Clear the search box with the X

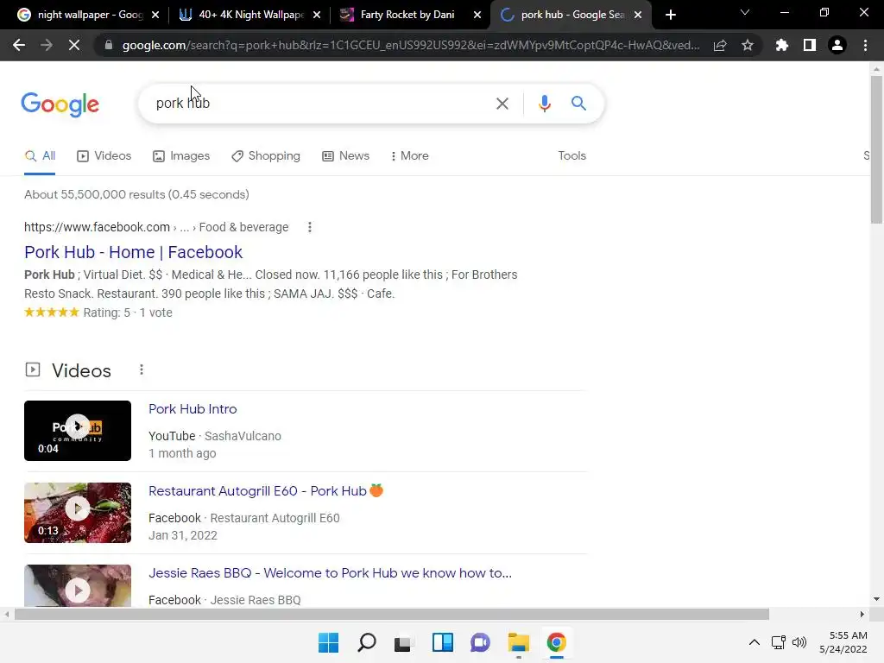[502, 104]
